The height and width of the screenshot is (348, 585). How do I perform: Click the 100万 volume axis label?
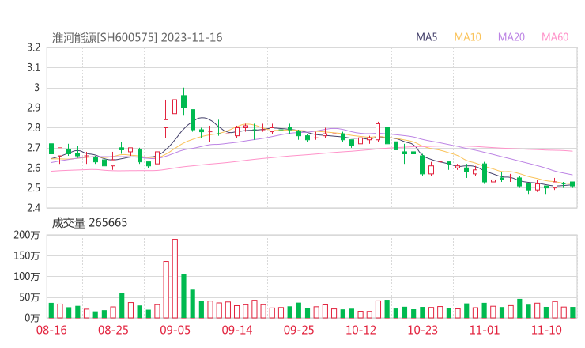tap(27, 277)
